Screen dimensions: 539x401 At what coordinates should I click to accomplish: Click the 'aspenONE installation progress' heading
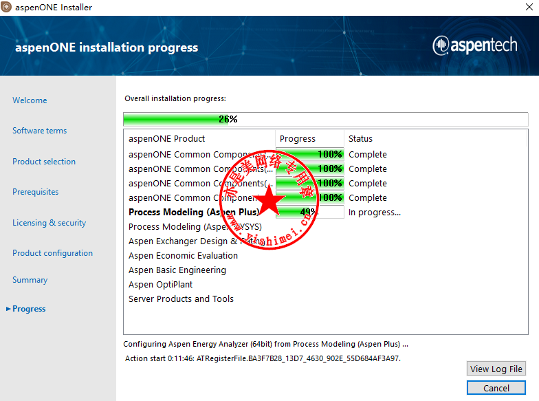[x=107, y=47]
